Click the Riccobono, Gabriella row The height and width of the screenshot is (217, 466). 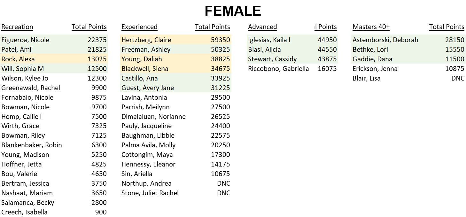[292, 69]
